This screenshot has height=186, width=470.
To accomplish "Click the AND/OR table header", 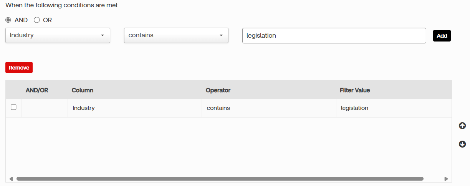I will click(x=37, y=90).
